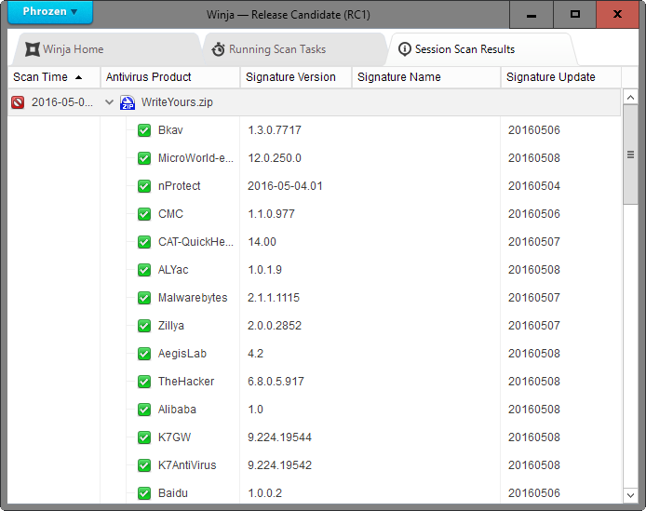The height and width of the screenshot is (511, 646).
Task: Select the AegisLab product name
Action: tap(182, 354)
